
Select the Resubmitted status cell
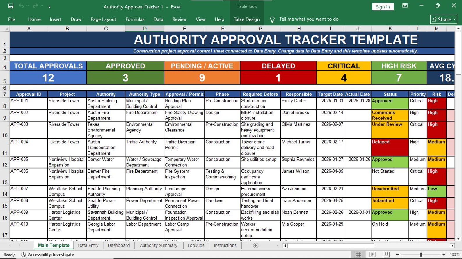[x=390, y=191]
